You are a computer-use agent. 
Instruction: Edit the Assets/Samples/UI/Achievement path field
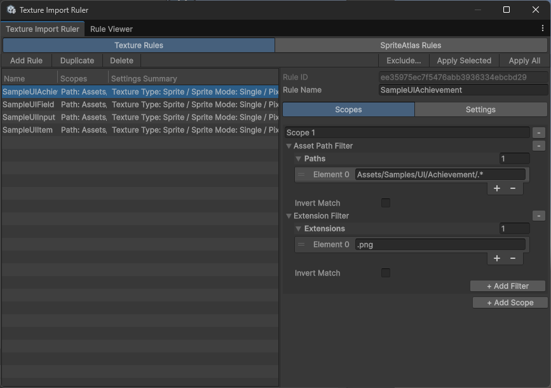click(440, 174)
